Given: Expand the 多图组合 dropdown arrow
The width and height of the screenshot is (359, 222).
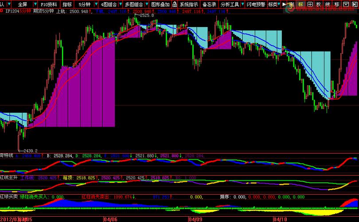Looking at the screenshot, I should pyautogui.click(x=147, y=4).
